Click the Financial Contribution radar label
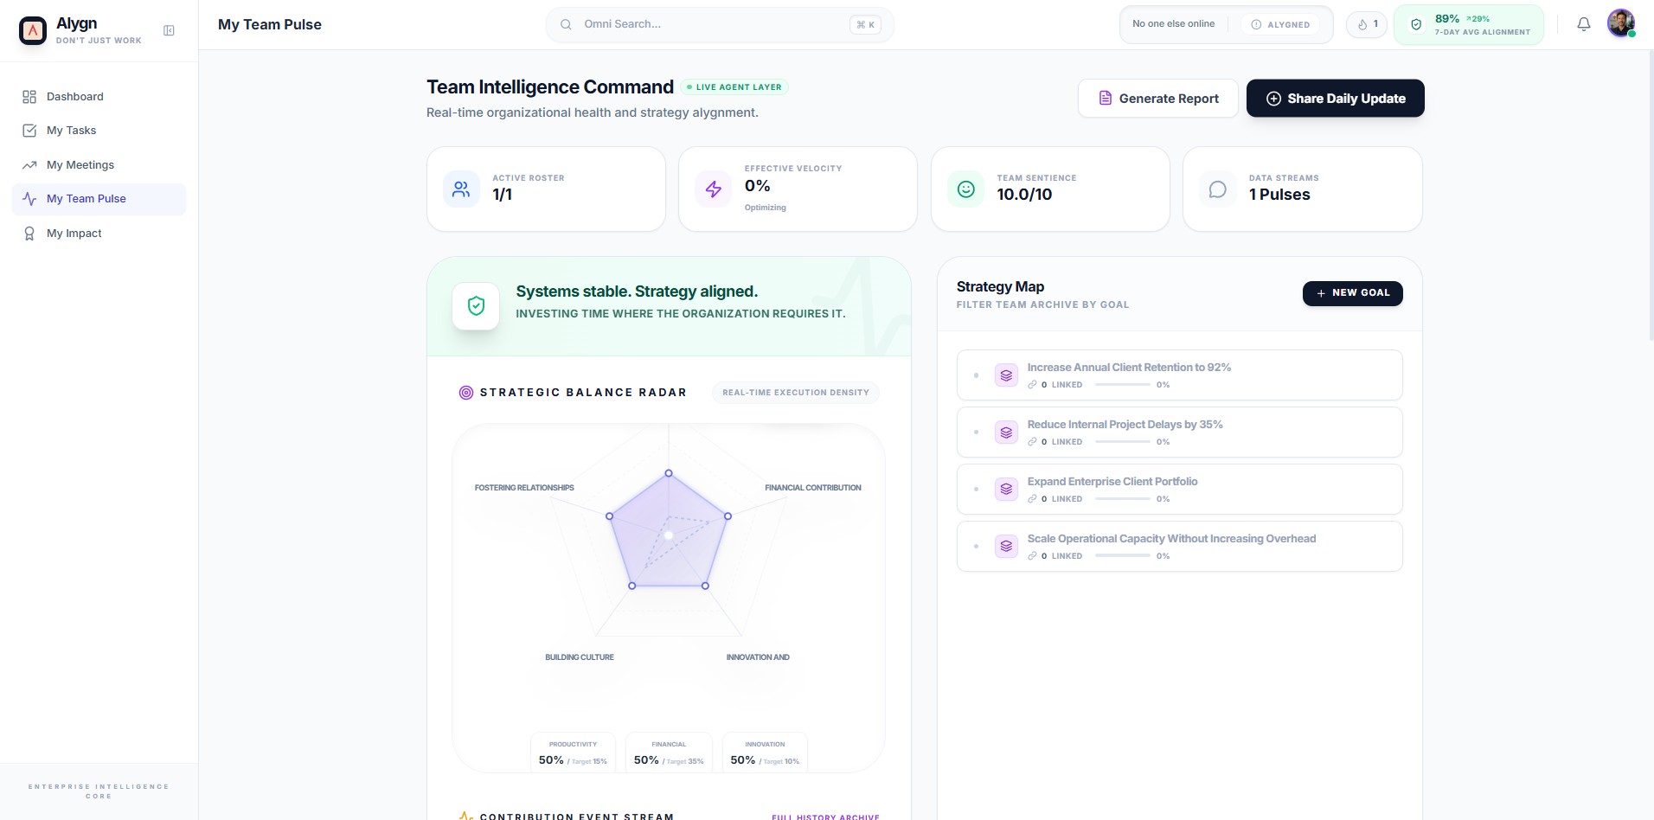 (813, 488)
